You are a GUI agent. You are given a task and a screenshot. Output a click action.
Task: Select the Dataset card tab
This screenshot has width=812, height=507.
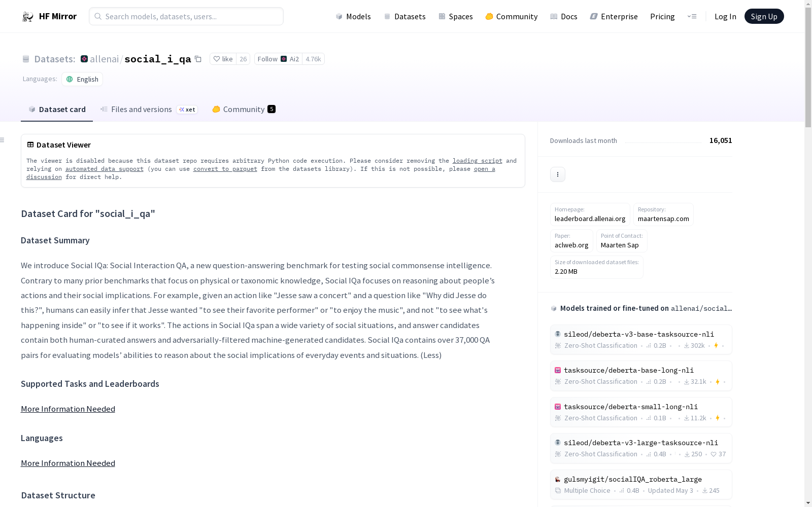(x=57, y=110)
